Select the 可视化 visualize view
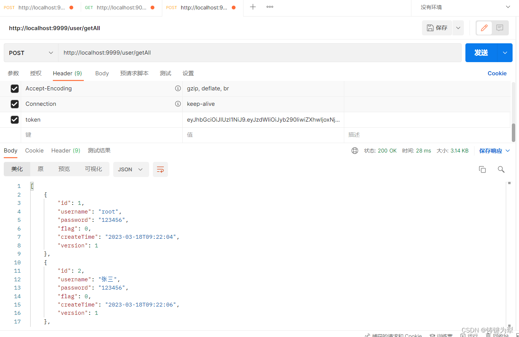 point(93,169)
